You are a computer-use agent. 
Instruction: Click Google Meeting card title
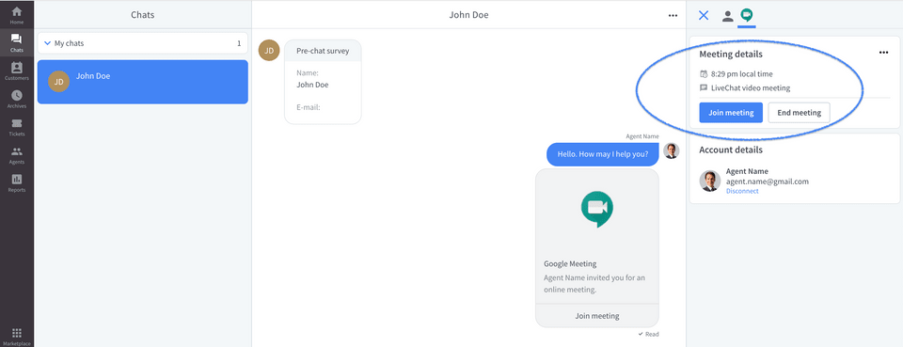click(x=570, y=264)
